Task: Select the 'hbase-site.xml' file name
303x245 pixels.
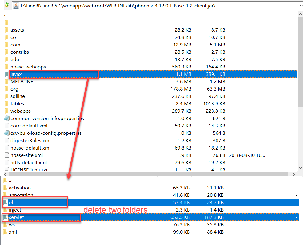Action: point(27,155)
